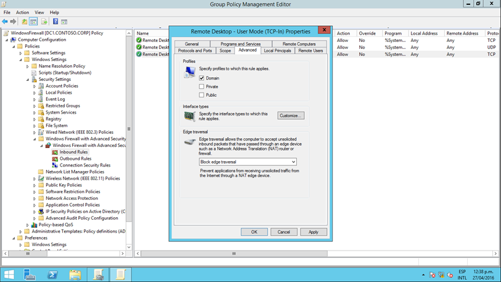The height and width of the screenshot is (282, 501).
Task: Switch to the Programs and Services tab
Action: [241, 44]
